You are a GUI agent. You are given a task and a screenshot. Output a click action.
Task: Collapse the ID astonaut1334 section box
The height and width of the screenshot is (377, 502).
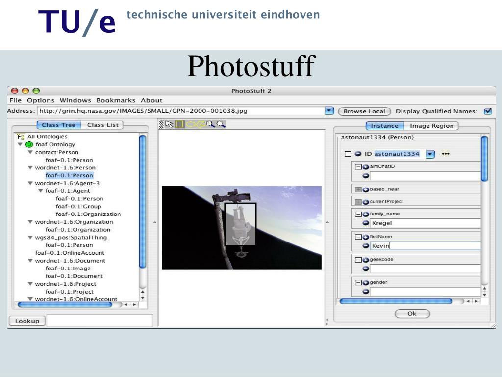tap(348, 154)
